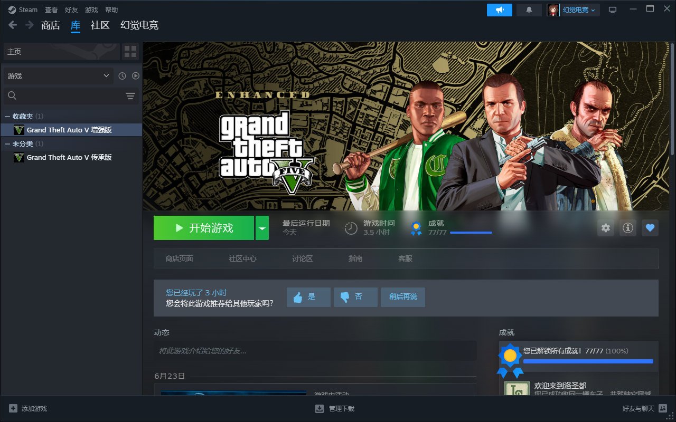This screenshot has height=422, width=676.
Task: Open the megaphone announcements button
Action: click(500, 10)
